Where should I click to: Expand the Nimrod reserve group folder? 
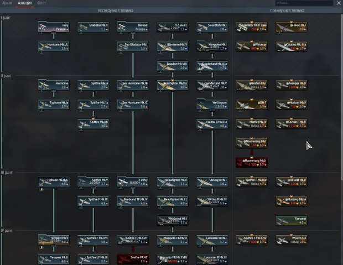click(x=133, y=27)
